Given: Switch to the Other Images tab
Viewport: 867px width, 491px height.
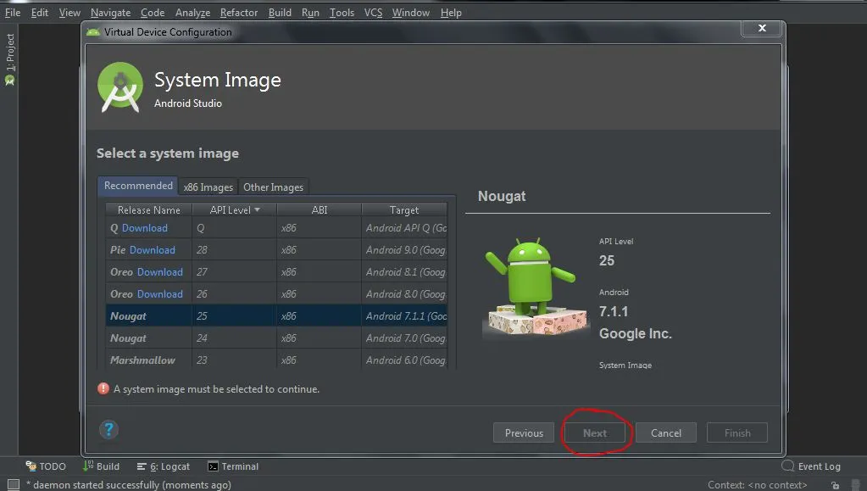Looking at the screenshot, I should (x=273, y=187).
